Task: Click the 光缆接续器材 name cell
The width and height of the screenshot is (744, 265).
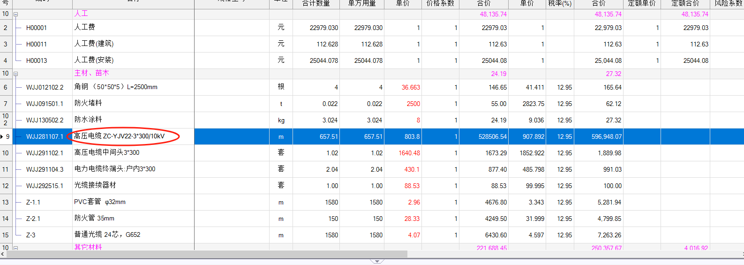Action: [x=95, y=185]
